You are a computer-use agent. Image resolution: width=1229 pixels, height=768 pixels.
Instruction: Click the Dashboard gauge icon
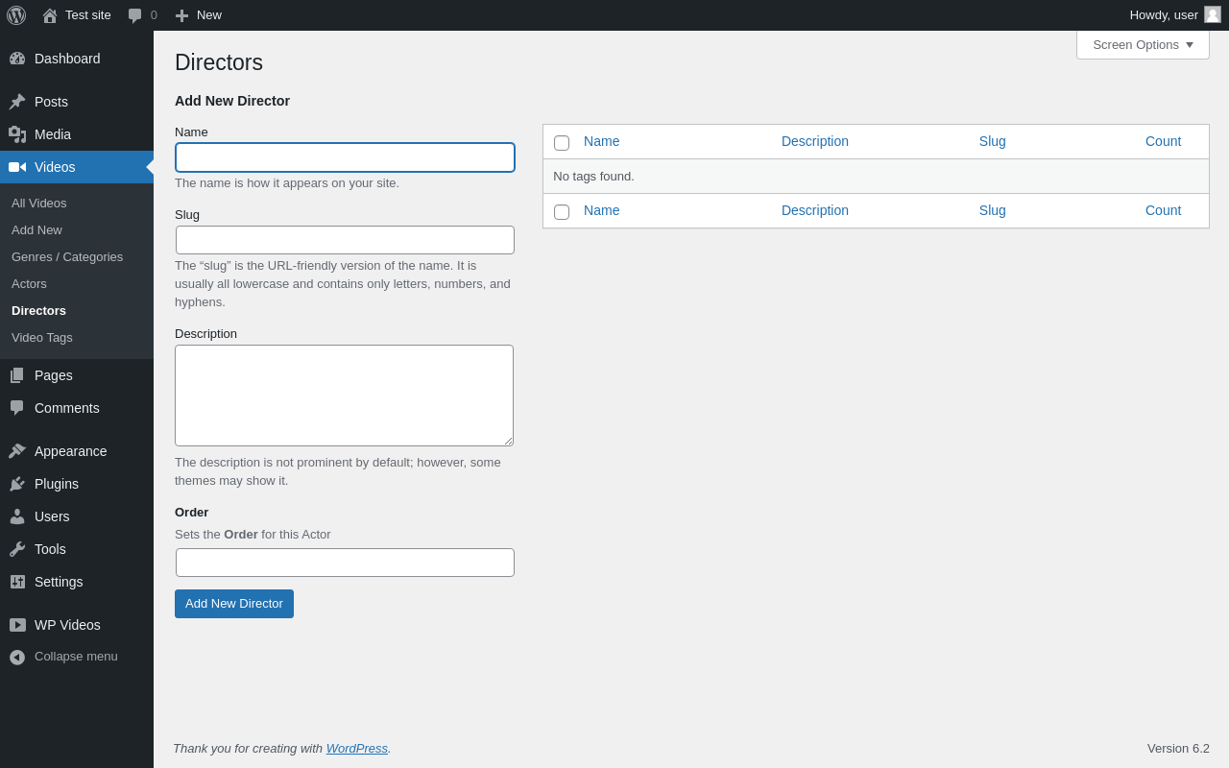coord(17,59)
